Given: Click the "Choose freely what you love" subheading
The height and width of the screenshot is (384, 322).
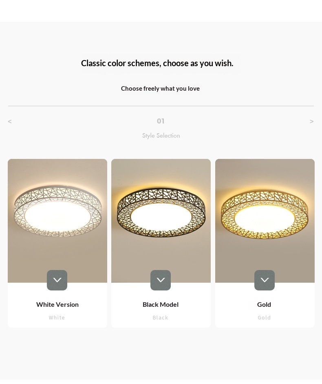Looking at the screenshot, I should (x=160, y=88).
